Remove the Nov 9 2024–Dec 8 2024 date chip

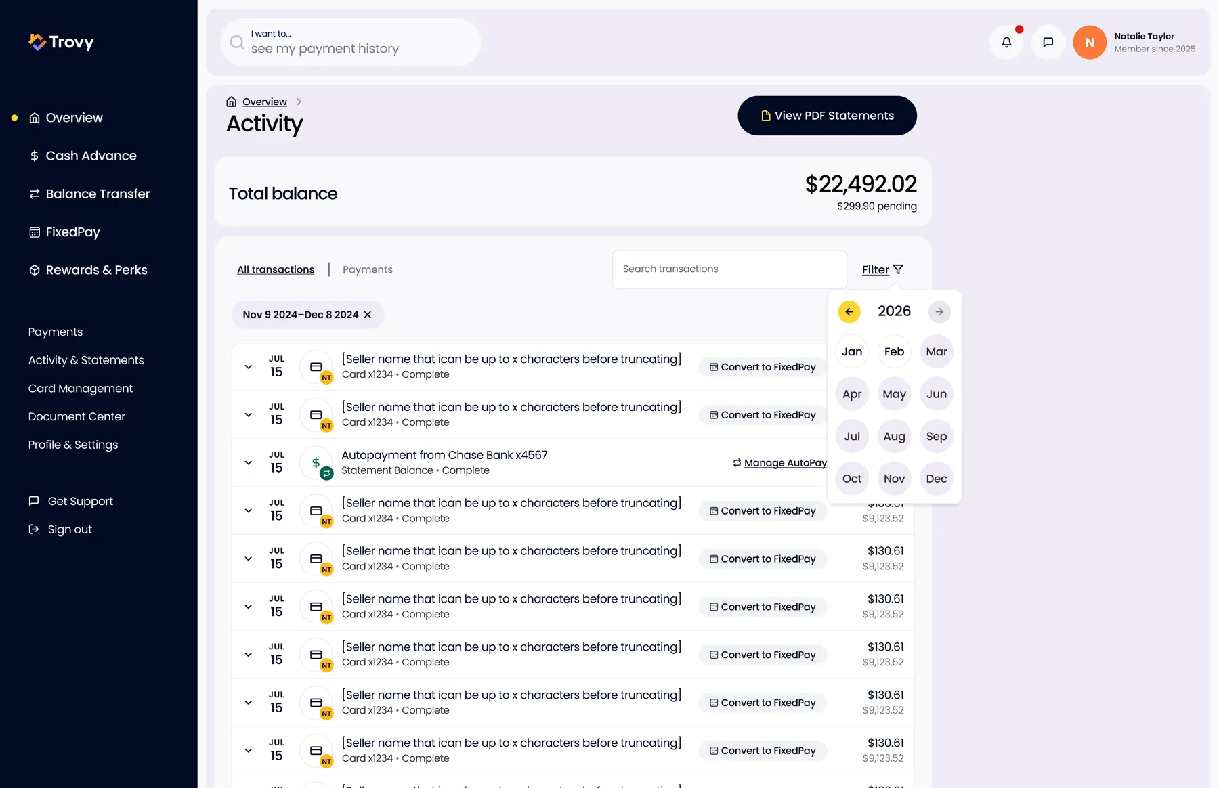(368, 315)
